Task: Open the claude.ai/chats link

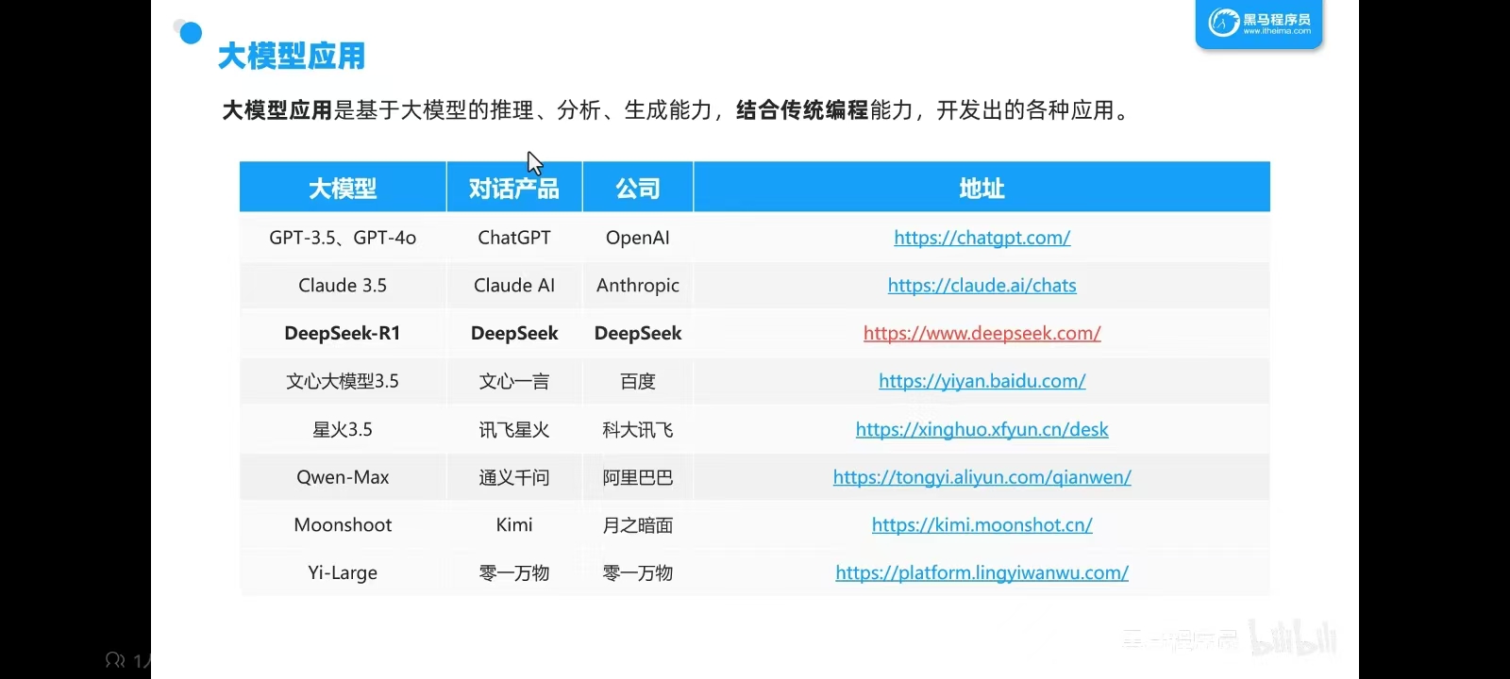Action: 981,285
